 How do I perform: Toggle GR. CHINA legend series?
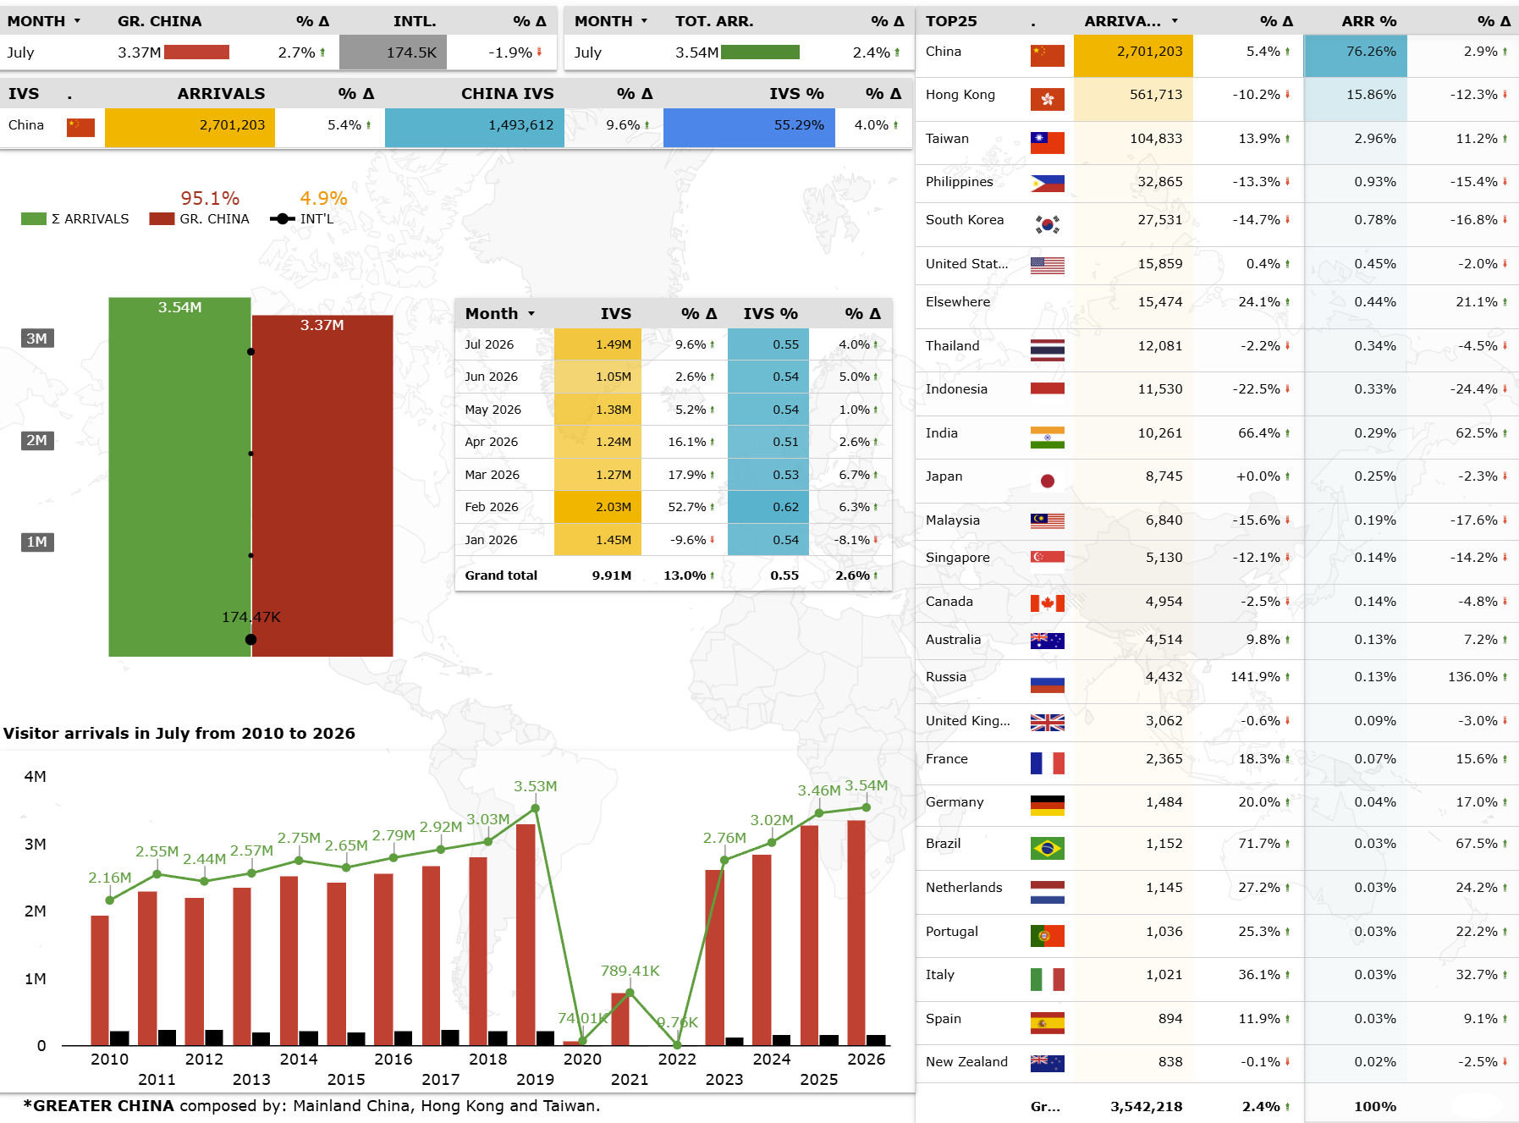[x=199, y=219]
